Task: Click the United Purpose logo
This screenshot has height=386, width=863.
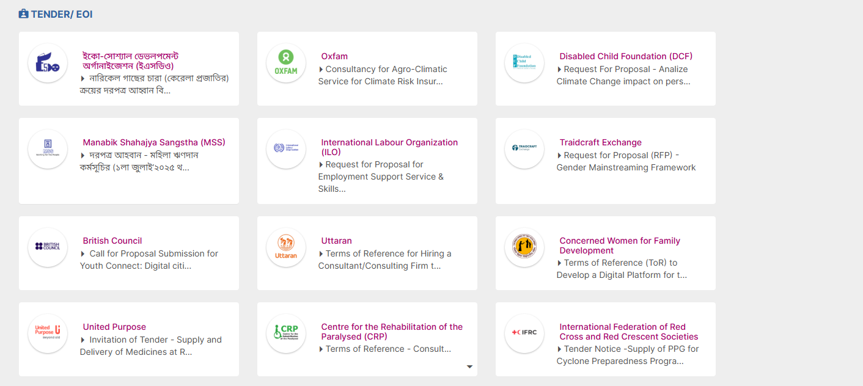Action: [48, 333]
